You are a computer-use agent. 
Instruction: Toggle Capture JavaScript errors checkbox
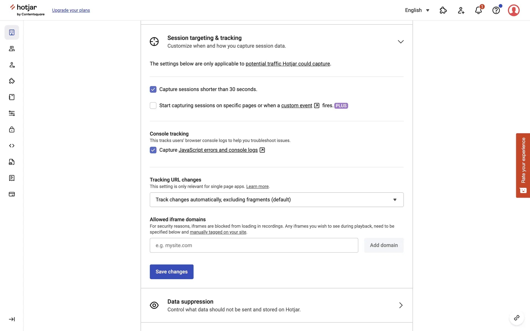153,150
